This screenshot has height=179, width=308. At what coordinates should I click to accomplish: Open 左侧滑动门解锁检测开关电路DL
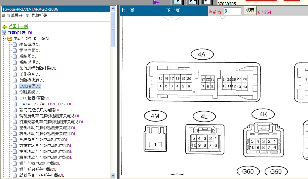point(48,128)
